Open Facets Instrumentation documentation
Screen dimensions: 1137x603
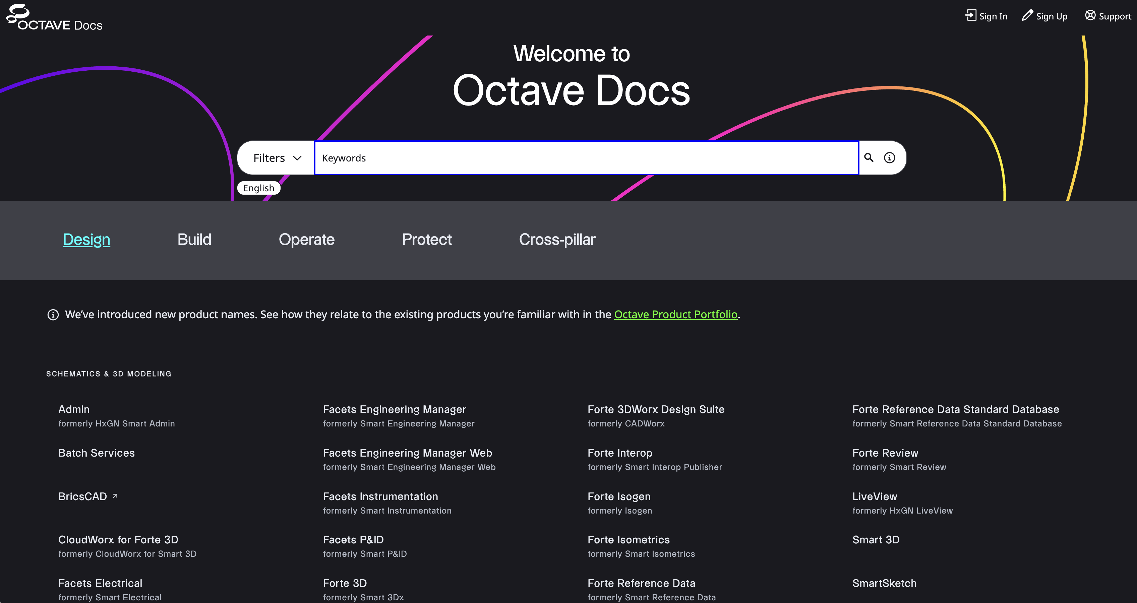click(x=380, y=496)
